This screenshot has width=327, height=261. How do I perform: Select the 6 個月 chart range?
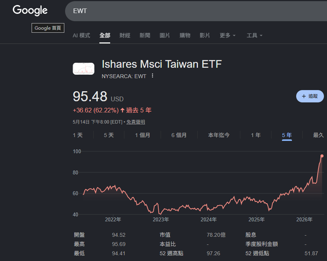tap(179, 135)
